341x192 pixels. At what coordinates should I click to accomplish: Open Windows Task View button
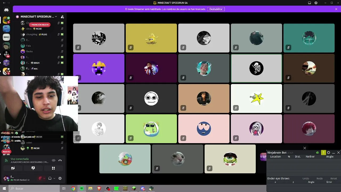tap(64, 189)
